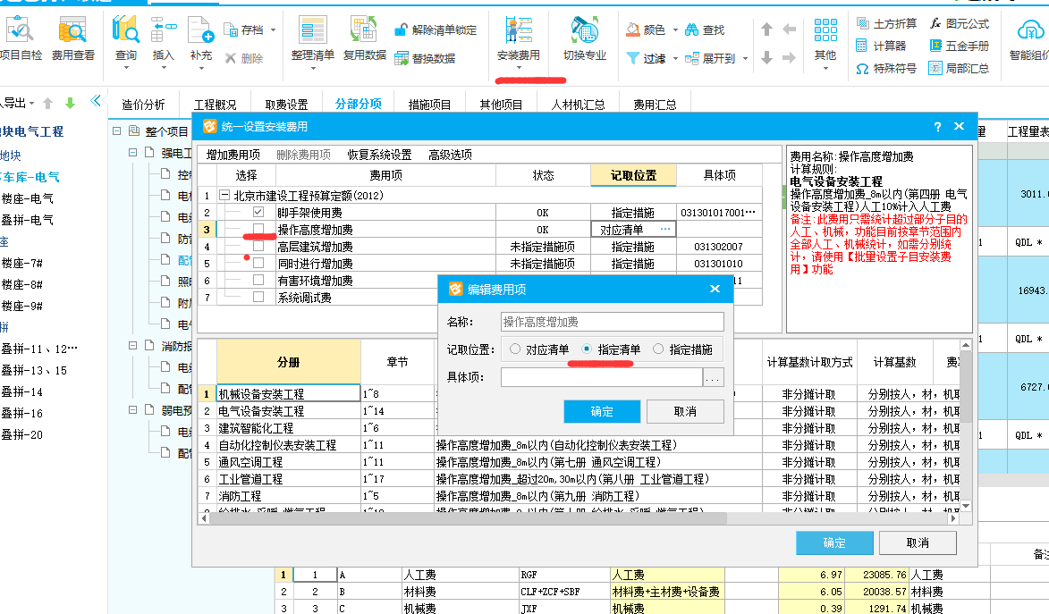Image resolution: width=1049 pixels, height=614 pixels.
Task: Select the 指定清单 radio option
Action: (587, 349)
